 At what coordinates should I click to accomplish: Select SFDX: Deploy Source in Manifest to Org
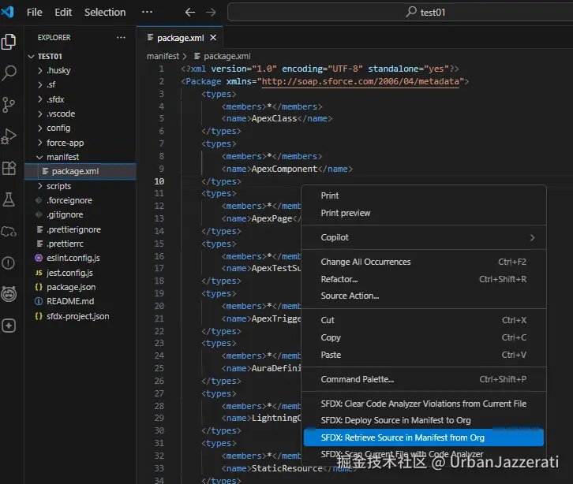(395, 420)
